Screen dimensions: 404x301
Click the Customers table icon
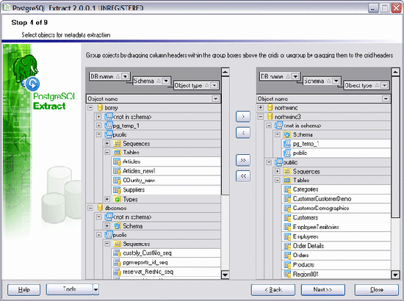[287, 217]
